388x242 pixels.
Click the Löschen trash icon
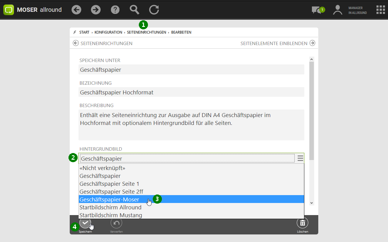pos(302,223)
